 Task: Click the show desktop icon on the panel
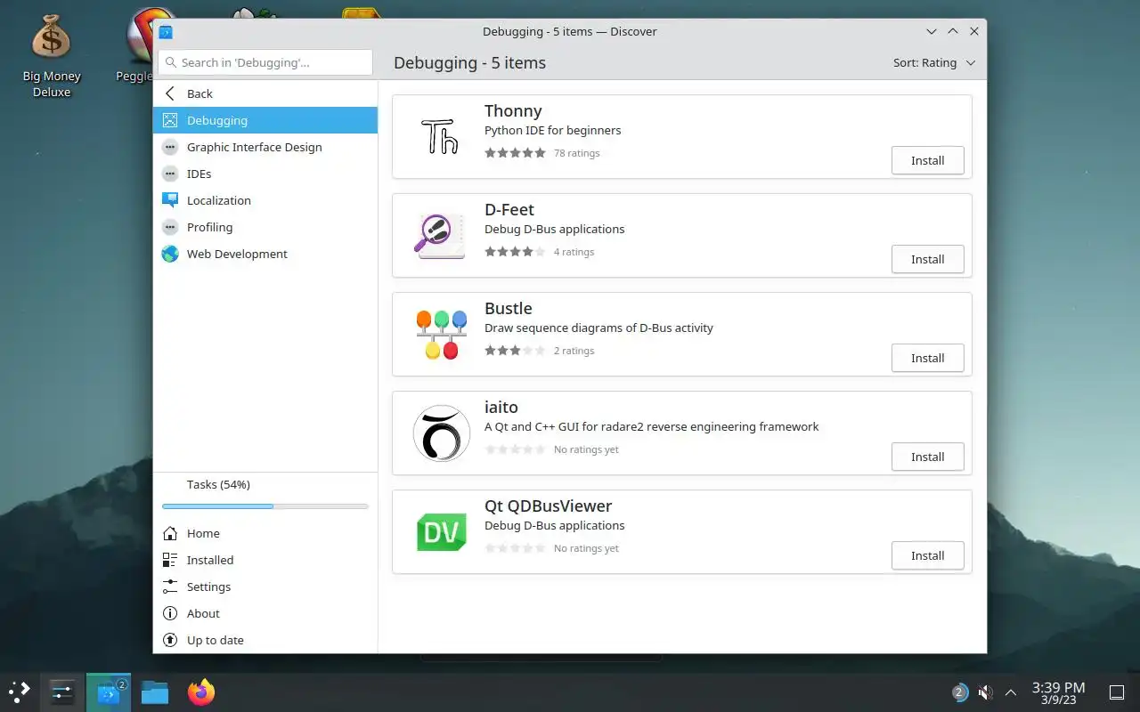[1116, 692]
